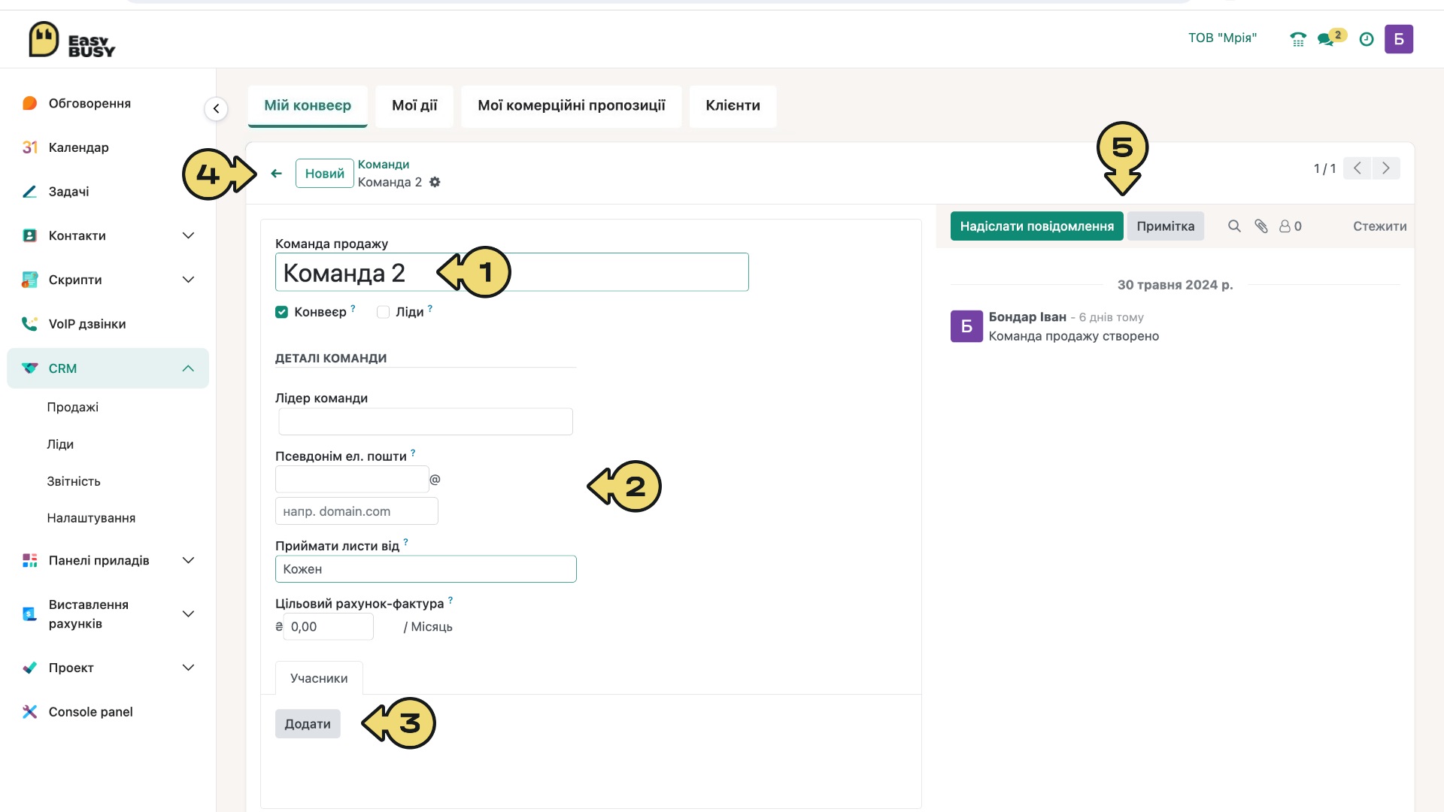The width and height of the screenshot is (1444, 812).
Task: Click help tooltip next to Ліди checkbox
Action: click(430, 308)
